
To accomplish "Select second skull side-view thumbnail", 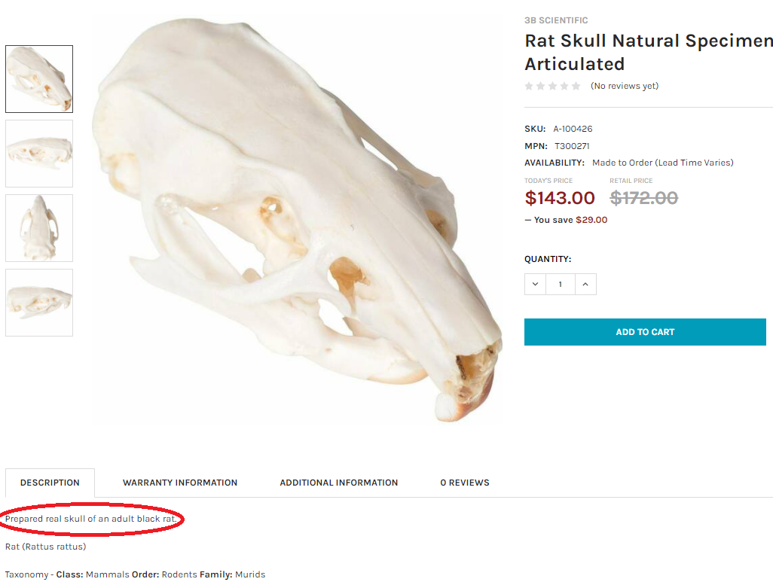I will [39, 154].
